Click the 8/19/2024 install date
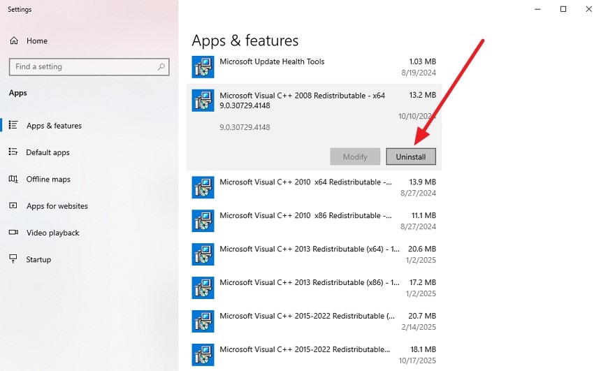The image size is (594, 371). [x=419, y=73]
